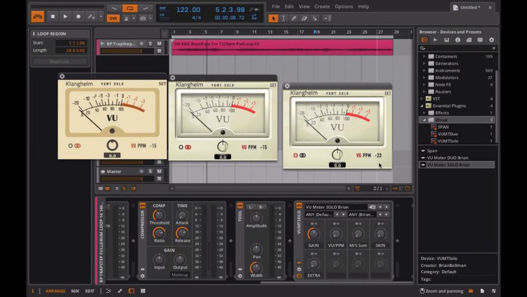Open the automation write mode dropdown
Image resolution: width=527 pixels, height=297 pixels.
tap(101, 16)
